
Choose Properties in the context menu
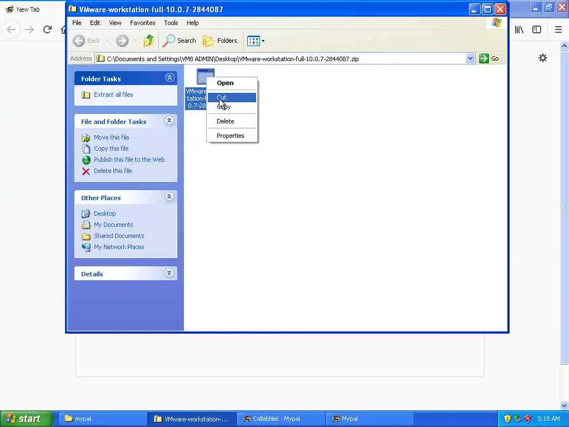[232, 136]
